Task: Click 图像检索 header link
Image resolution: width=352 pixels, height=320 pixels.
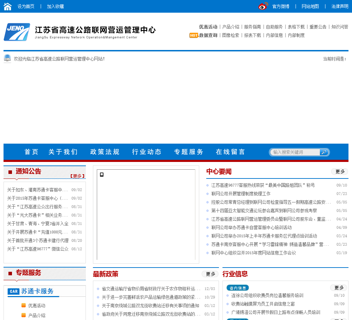Action: point(231,35)
